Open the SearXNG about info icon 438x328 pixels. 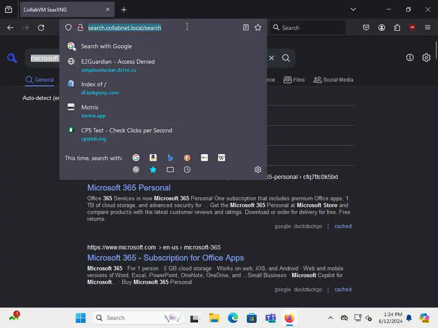click(410, 58)
